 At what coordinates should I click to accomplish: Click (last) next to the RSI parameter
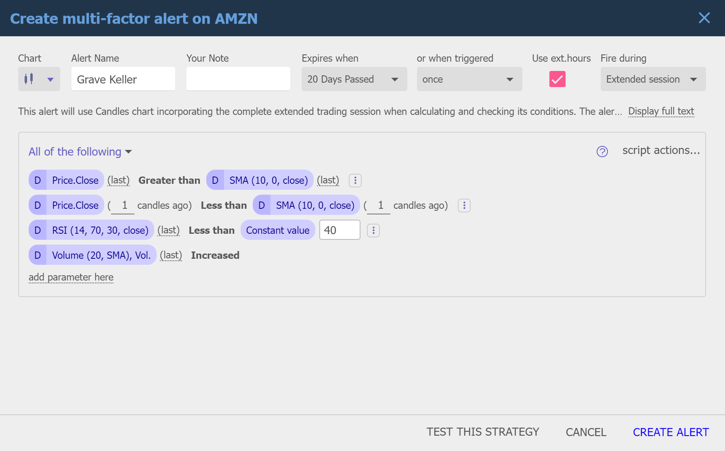click(x=169, y=230)
